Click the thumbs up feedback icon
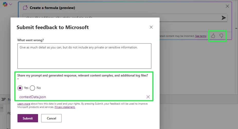Screen dimensions: 238x129 point(213,36)
